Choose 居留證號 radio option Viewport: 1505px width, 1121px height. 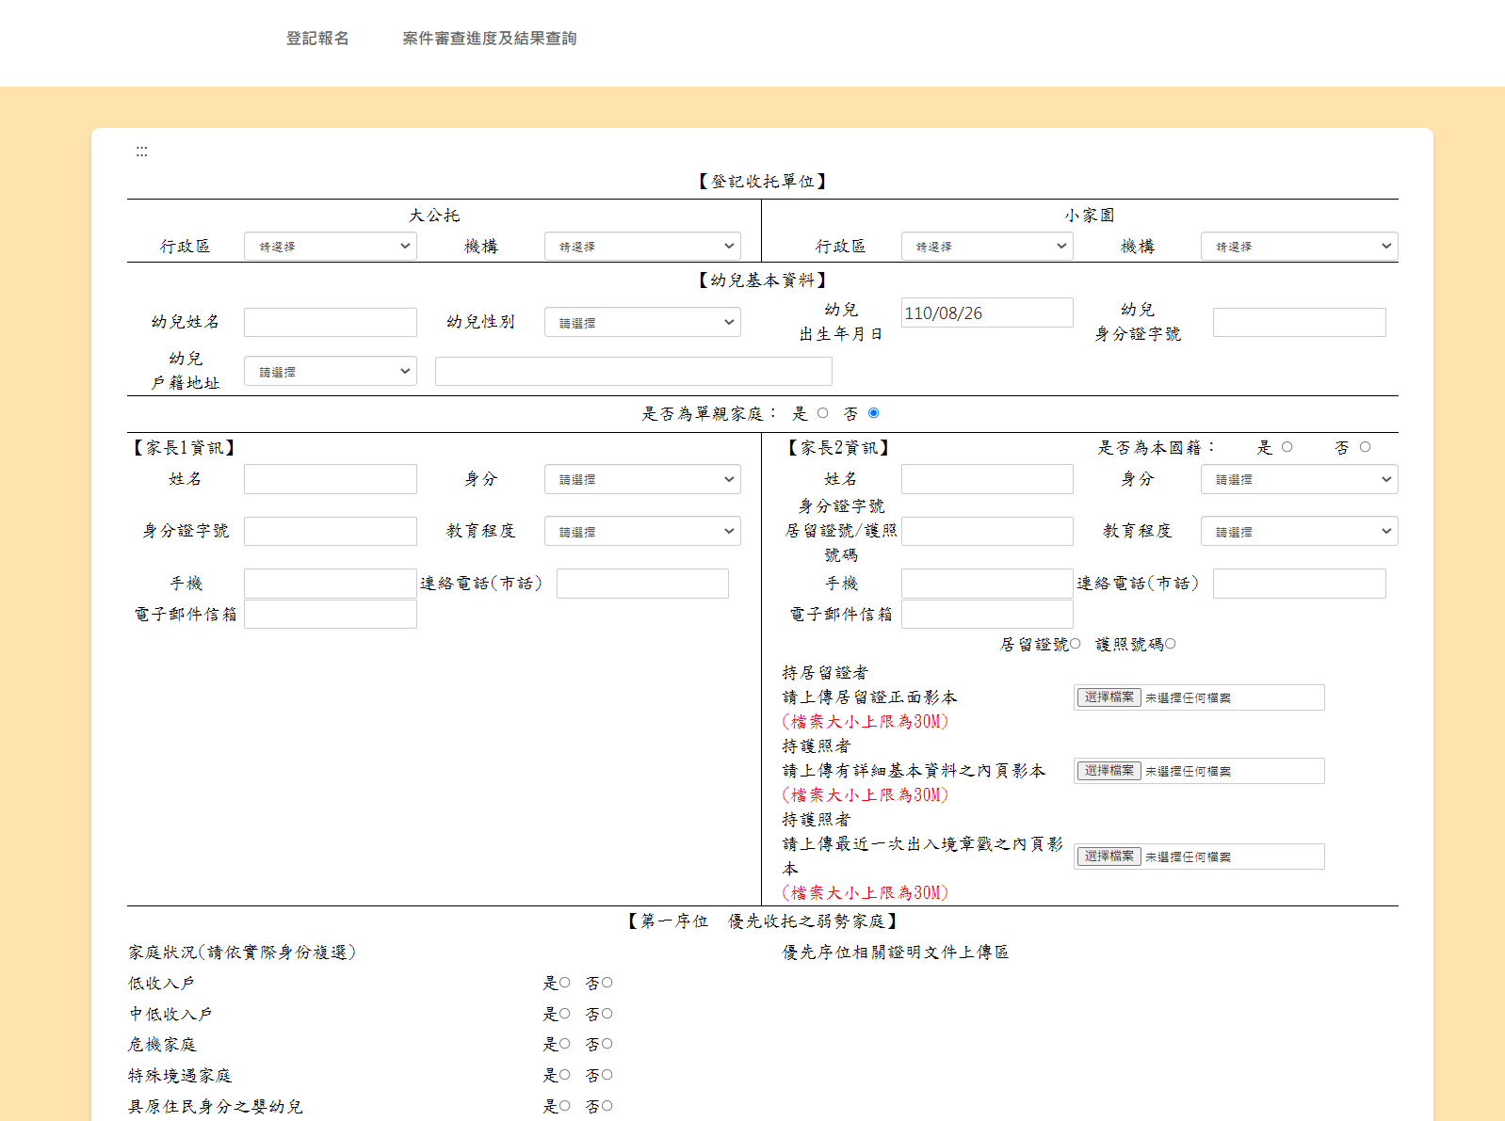pos(1075,644)
